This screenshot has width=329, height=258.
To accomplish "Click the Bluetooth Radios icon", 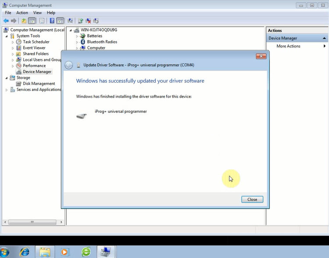I will 83,42.
